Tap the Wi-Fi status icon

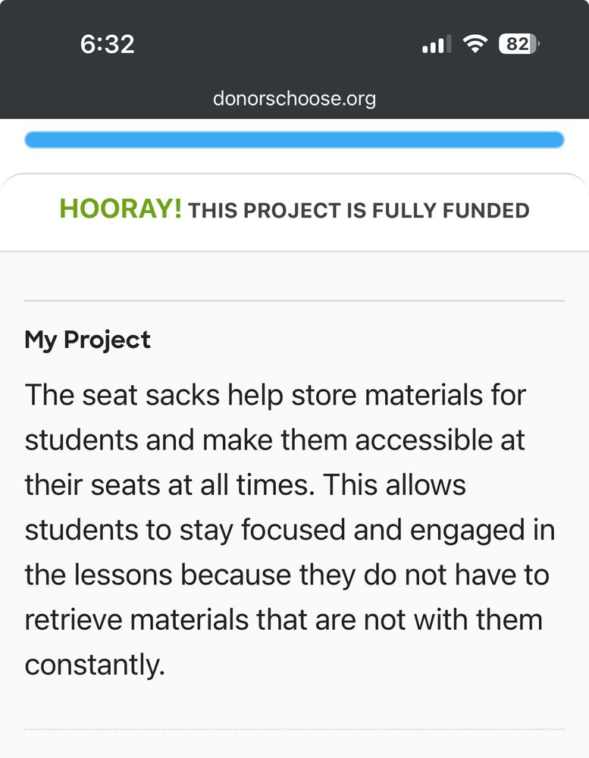pos(475,44)
